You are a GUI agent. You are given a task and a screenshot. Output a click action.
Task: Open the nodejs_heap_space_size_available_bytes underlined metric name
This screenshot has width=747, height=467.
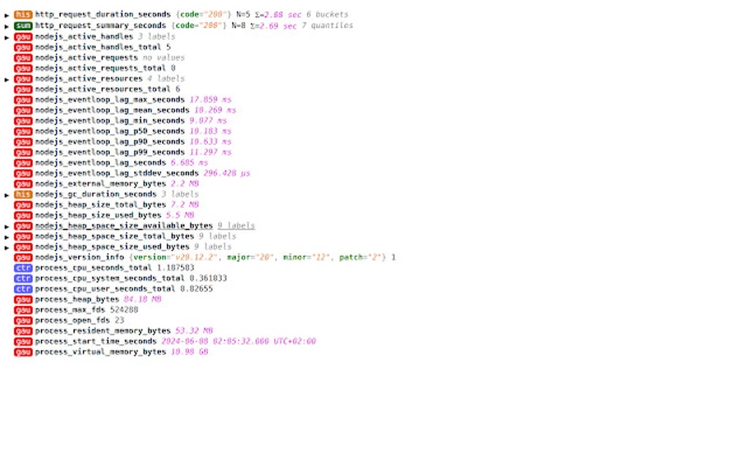click(124, 225)
